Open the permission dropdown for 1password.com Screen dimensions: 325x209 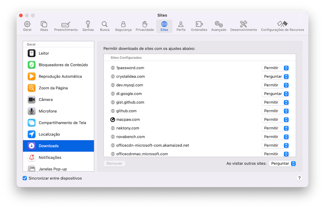coord(275,68)
